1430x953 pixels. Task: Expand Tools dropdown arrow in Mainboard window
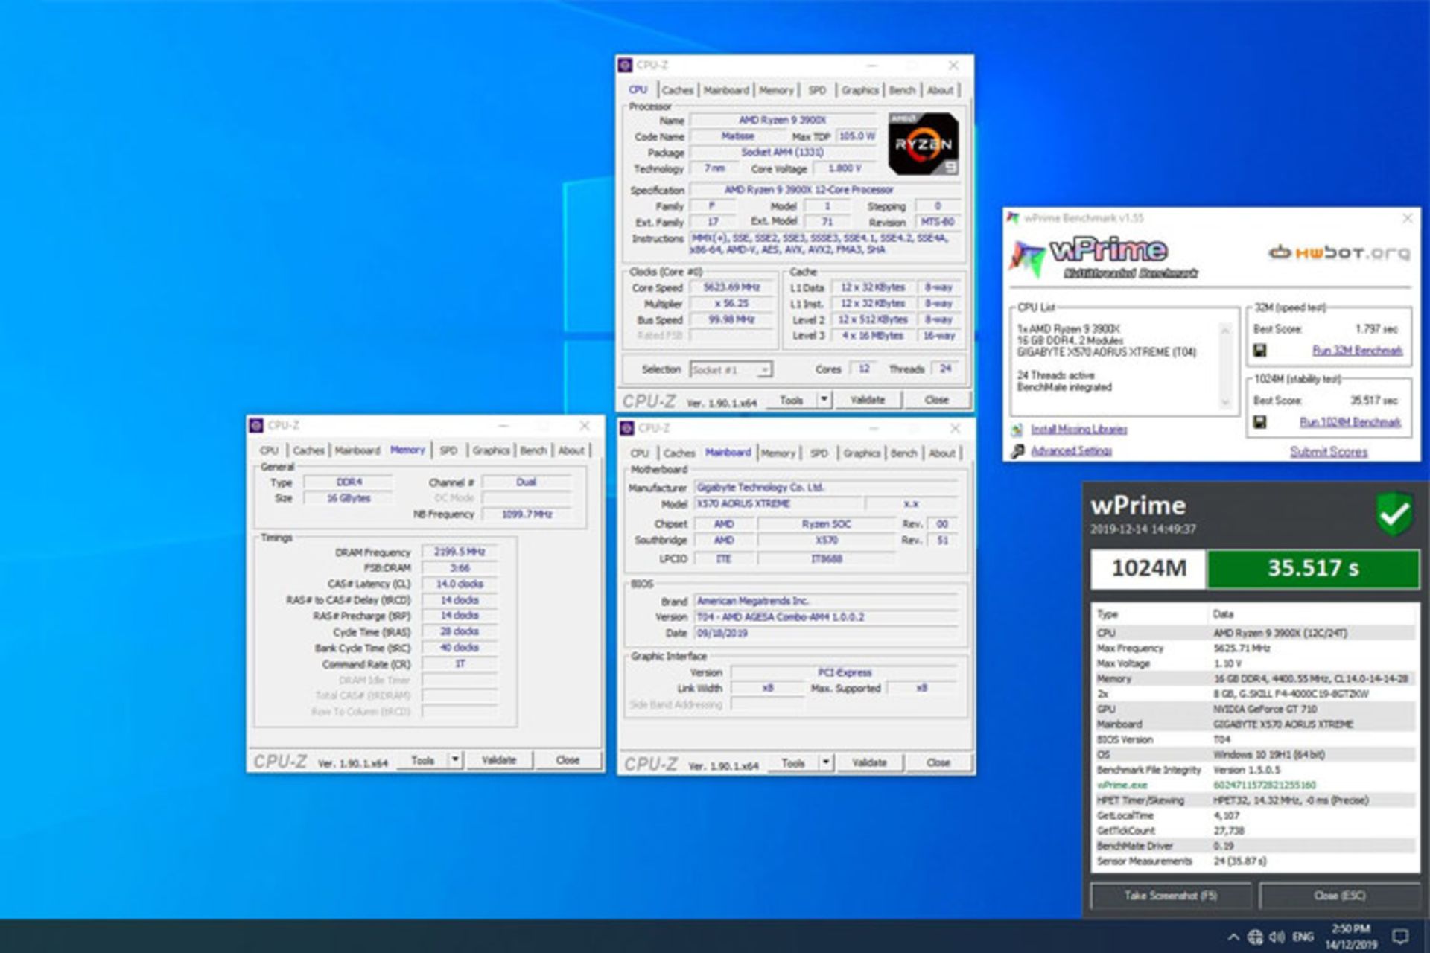825,763
